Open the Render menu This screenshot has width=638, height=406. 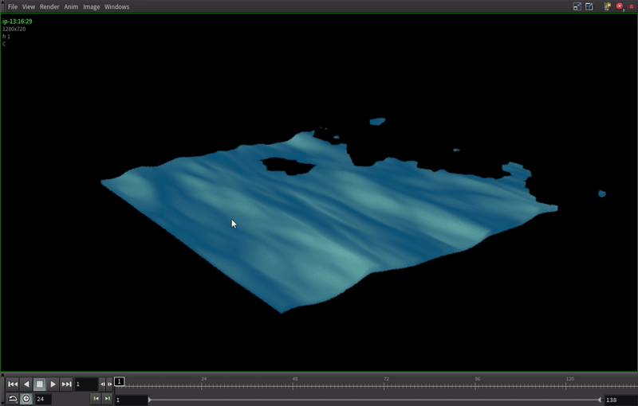[x=49, y=6]
